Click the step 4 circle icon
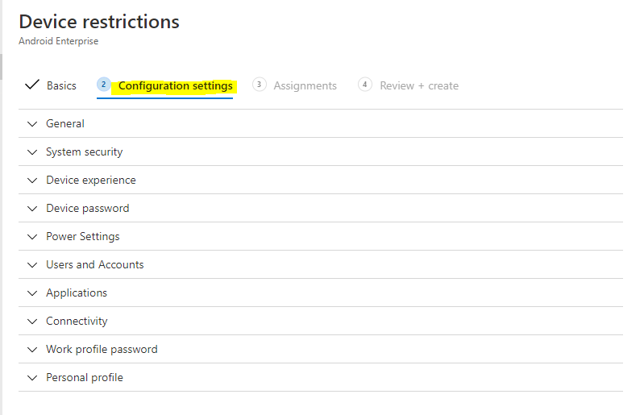 (x=366, y=85)
